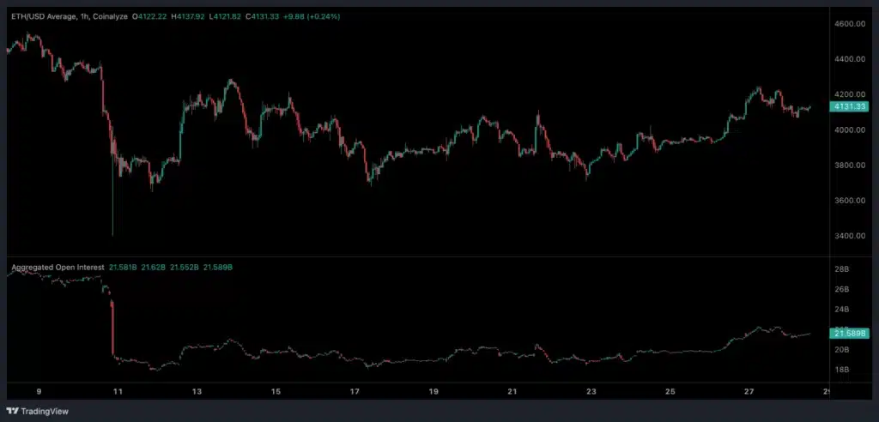Click the 28B open interest axis label

point(840,269)
